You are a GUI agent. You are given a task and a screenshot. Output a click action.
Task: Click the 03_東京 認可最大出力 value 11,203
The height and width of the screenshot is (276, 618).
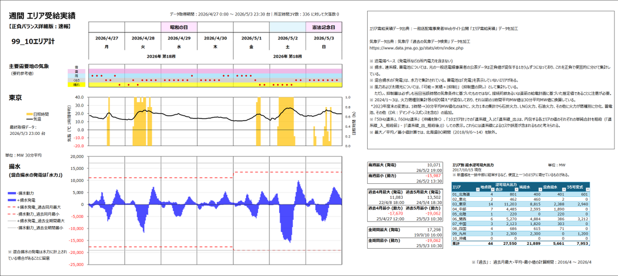tap(510, 204)
